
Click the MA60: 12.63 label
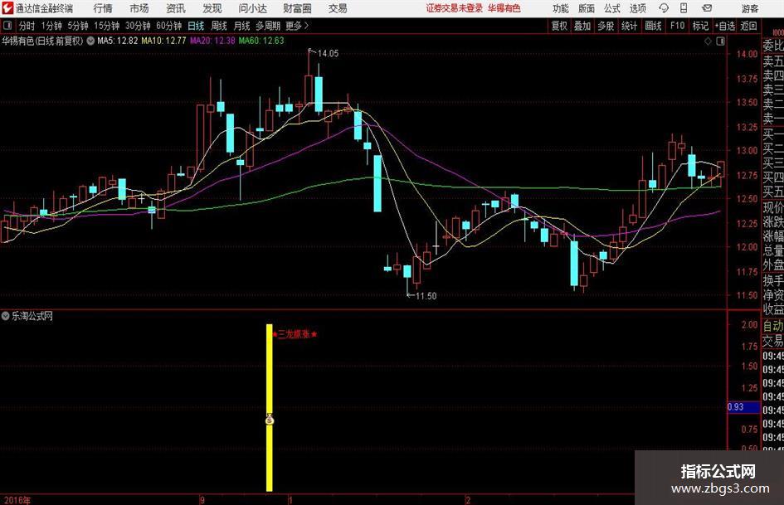pos(261,41)
